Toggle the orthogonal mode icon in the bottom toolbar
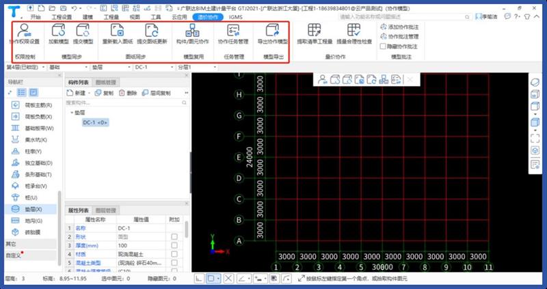 point(199,279)
